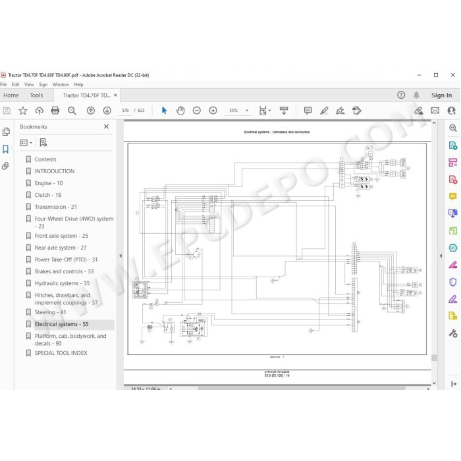This screenshot has width=461, height=461.
Task: Switch to the Home tab
Action: (x=11, y=95)
